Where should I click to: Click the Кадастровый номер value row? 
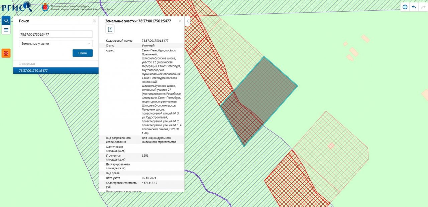click(155, 41)
